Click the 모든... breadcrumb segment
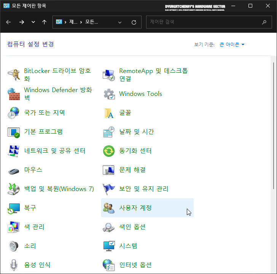Viewport: 277px width, 274px height. point(91,22)
